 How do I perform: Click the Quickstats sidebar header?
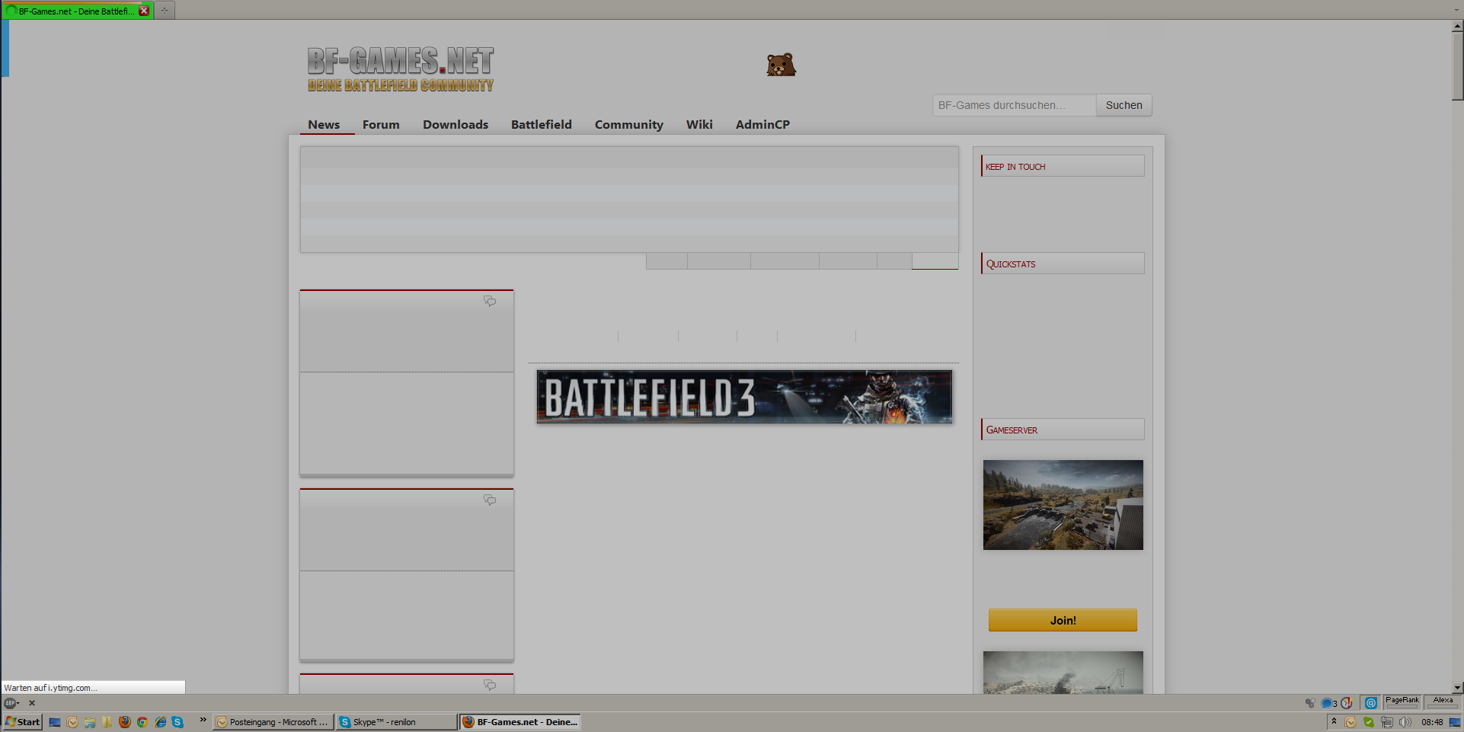(x=1063, y=264)
